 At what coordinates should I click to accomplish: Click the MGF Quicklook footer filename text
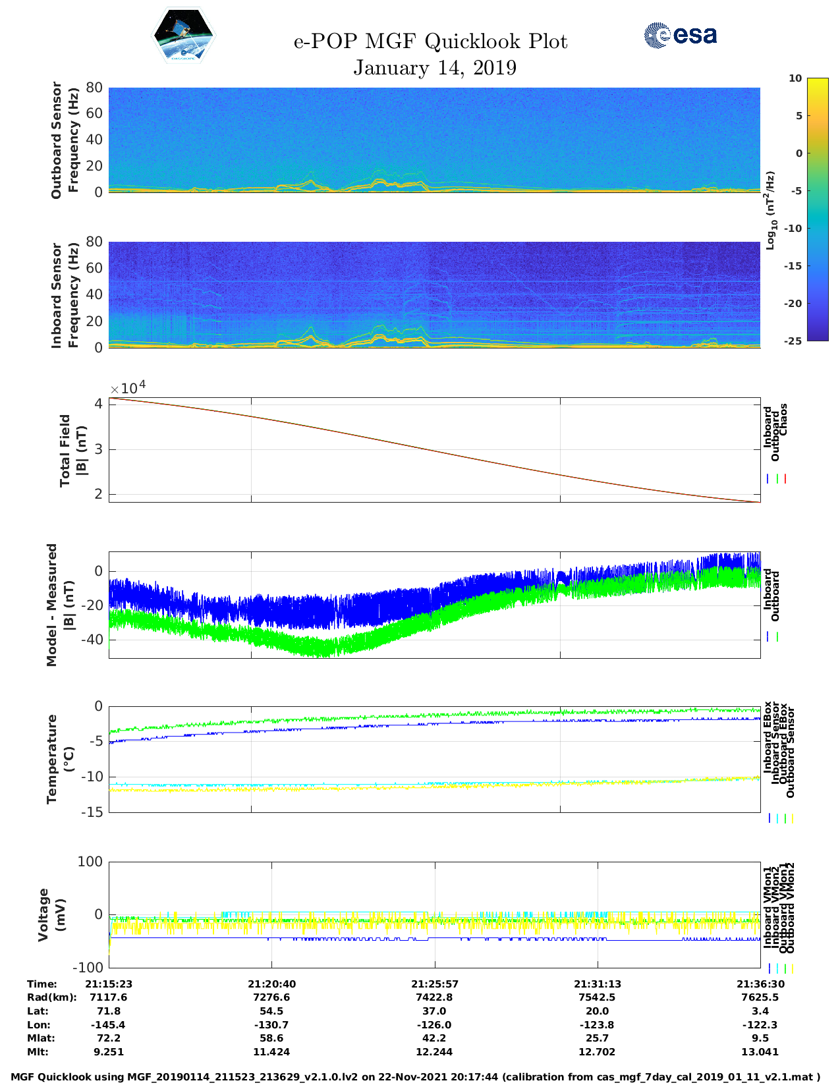415,1077
